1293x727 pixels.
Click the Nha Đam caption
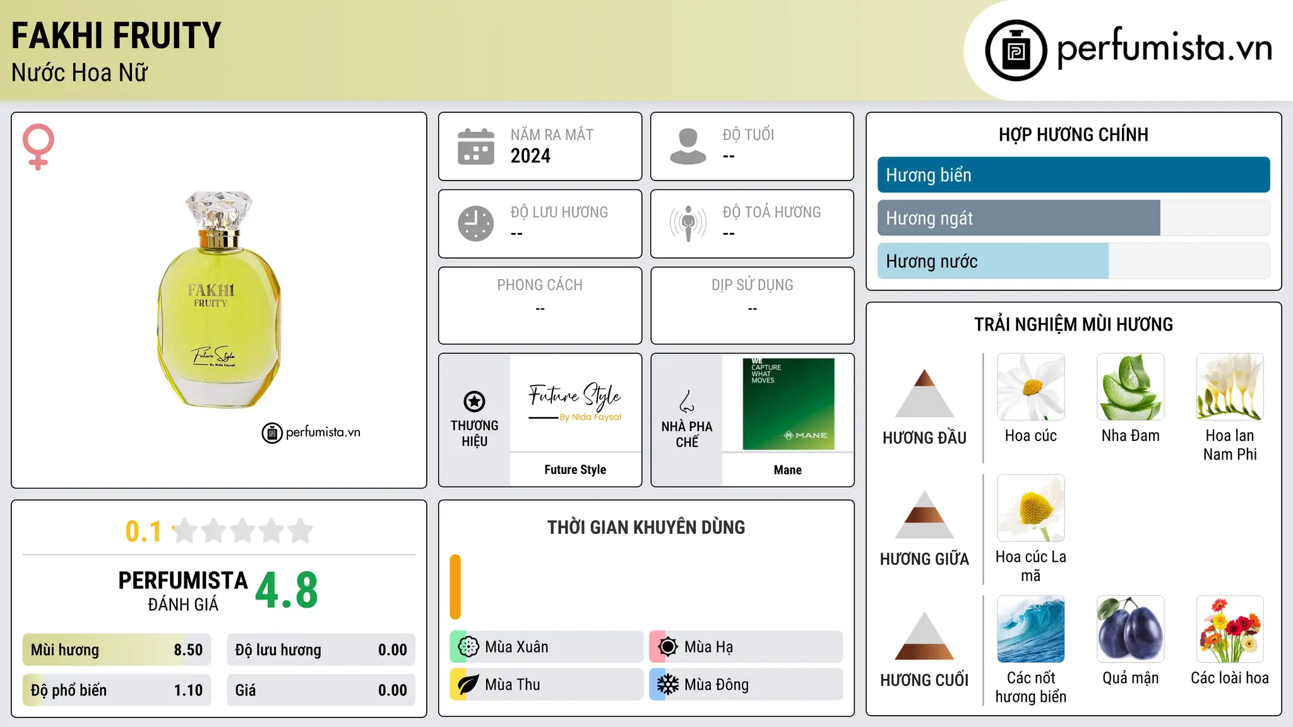pos(1131,435)
